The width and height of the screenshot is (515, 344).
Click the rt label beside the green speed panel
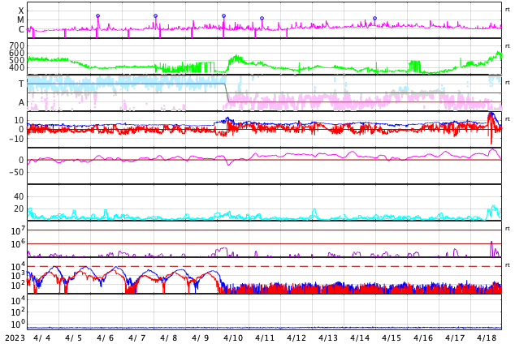pos(507,46)
